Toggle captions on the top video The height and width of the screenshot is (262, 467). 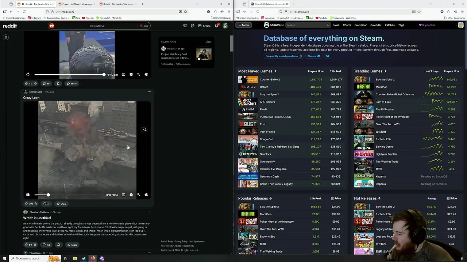123,75
